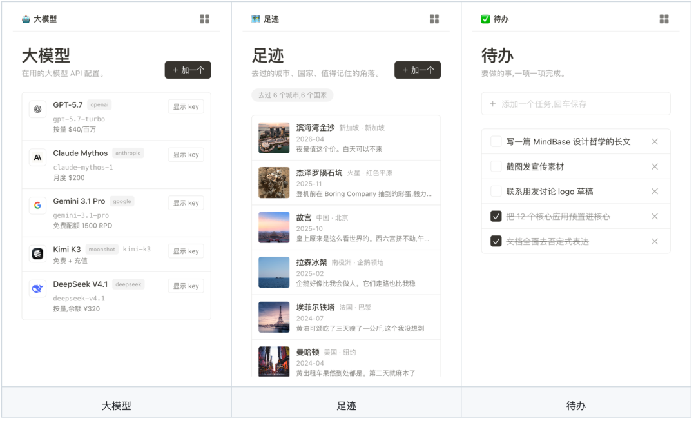Click the Moonshot logo beside Kimi K3

click(38, 253)
